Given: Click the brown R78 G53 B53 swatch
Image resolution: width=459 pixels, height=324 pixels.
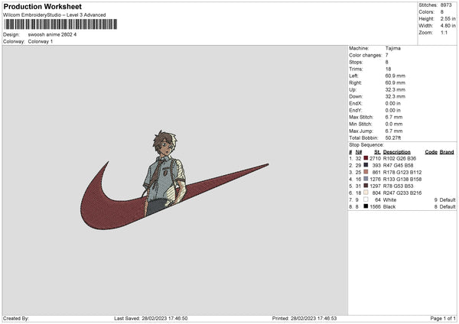Looking at the screenshot, I should [366, 186].
